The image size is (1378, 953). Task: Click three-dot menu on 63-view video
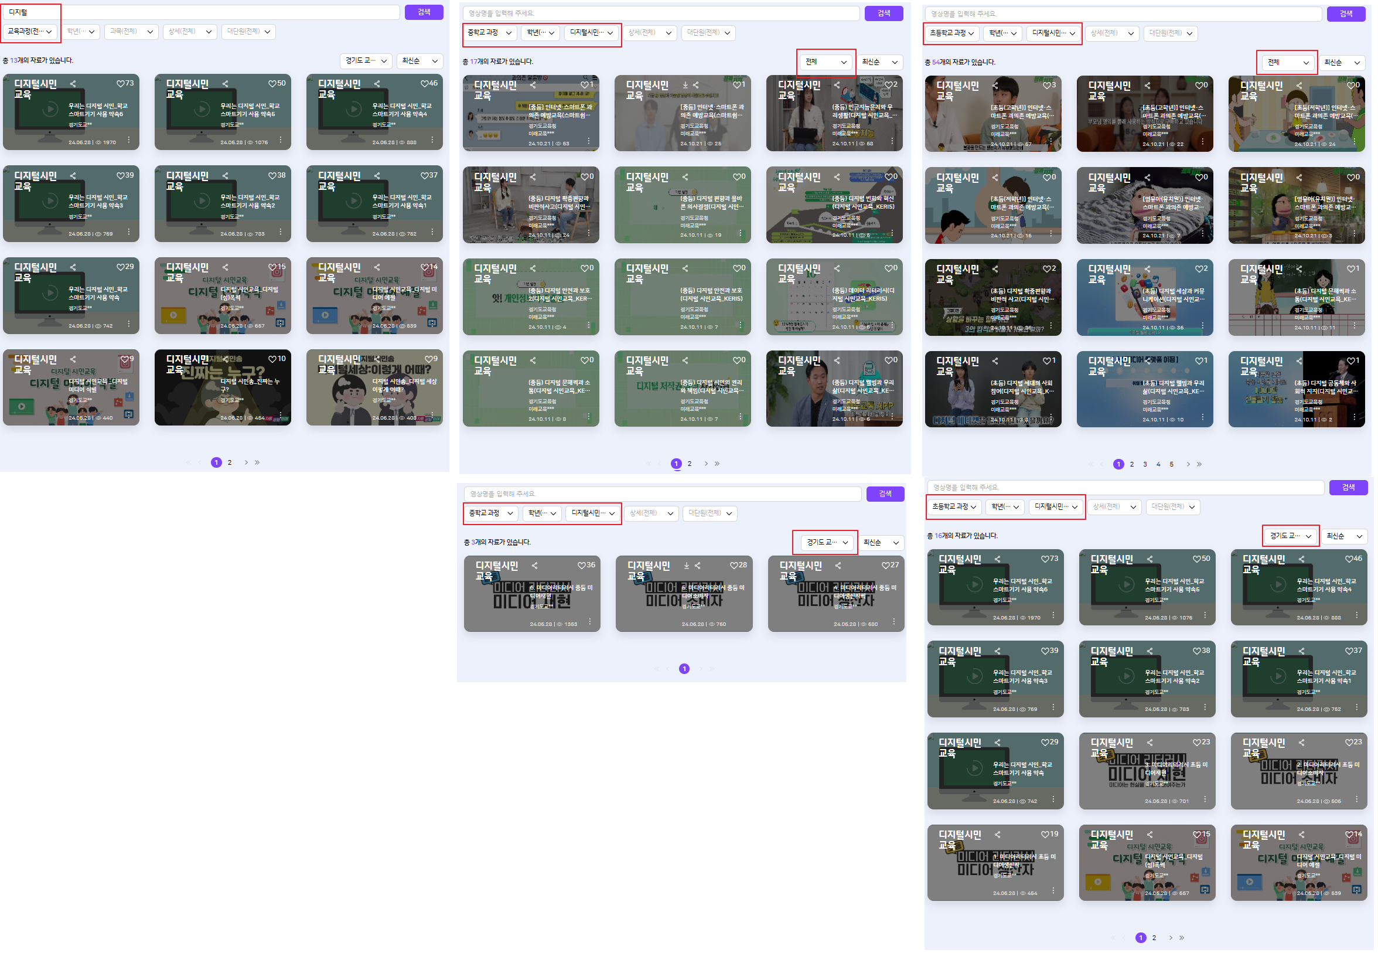click(589, 141)
